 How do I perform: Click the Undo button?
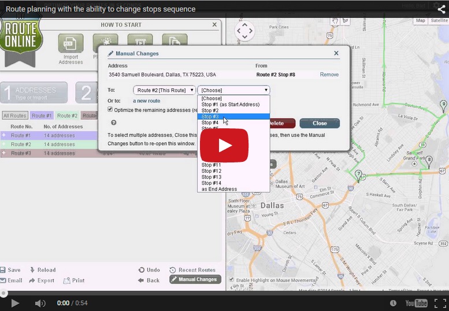pos(149,270)
